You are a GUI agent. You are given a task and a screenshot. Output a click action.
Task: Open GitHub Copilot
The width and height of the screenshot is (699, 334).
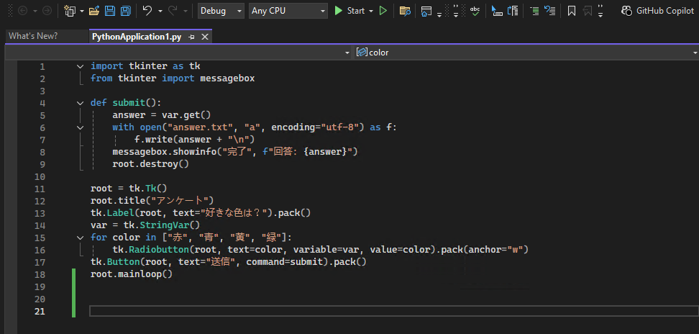point(657,11)
